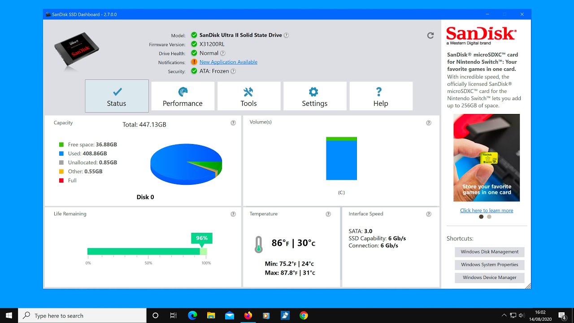Click the firmware version X31200RL
The height and width of the screenshot is (323, 574).
point(212,44)
